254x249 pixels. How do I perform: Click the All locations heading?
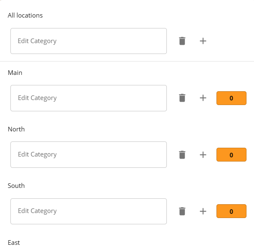pos(25,15)
